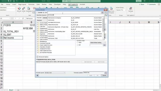Image resolution: width=161 pixels, height=91 pixels.
Task: Add a new sheet with plus icon
Action: [x=18, y=90]
